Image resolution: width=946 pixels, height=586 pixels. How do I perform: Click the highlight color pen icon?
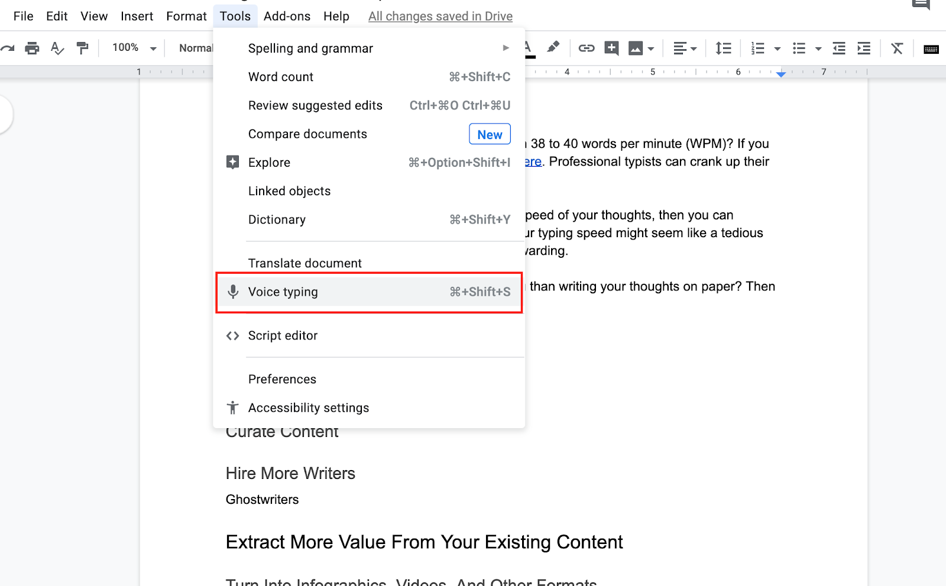click(553, 47)
